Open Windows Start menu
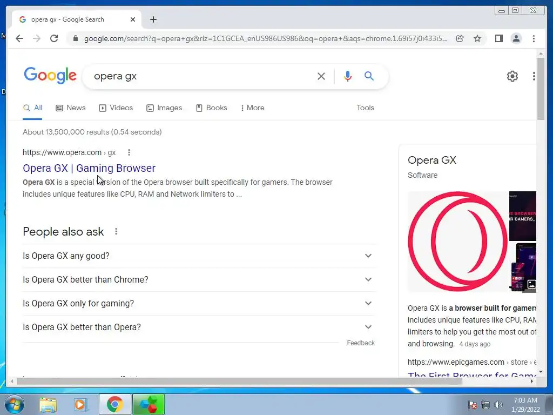This screenshot has width=553, height=415. tap(15, 404)
